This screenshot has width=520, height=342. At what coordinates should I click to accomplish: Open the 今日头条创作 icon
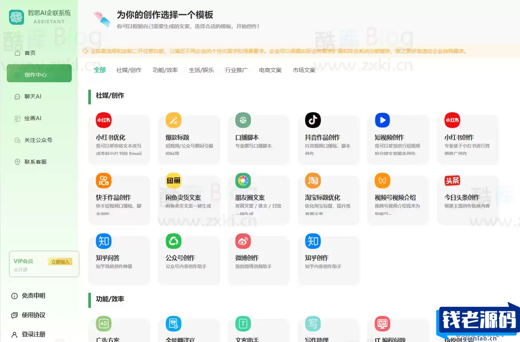(x=452, y=181)
